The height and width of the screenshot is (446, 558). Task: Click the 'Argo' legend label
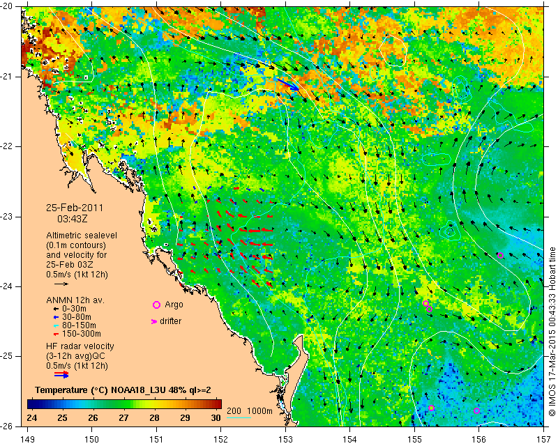174,305
